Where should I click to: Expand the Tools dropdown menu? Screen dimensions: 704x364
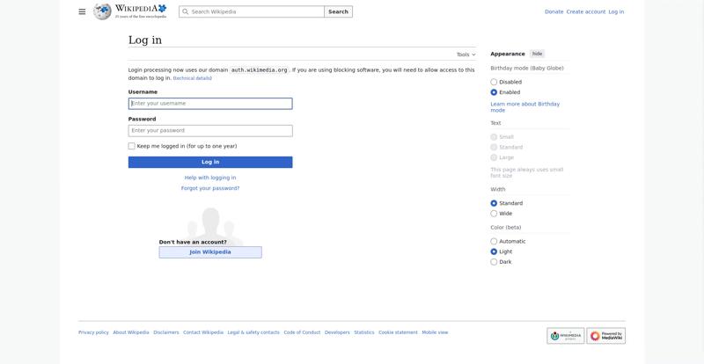click(466, 55)
